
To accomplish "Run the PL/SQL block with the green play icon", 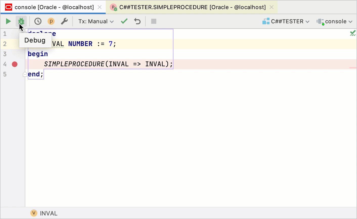I will click(x=8, y=21).
